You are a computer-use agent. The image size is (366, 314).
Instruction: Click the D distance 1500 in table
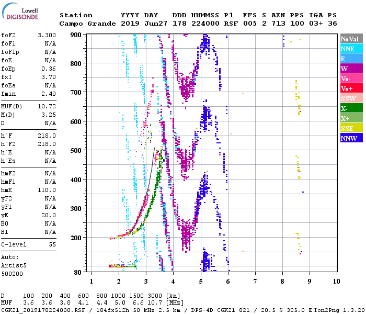(136, 296)
